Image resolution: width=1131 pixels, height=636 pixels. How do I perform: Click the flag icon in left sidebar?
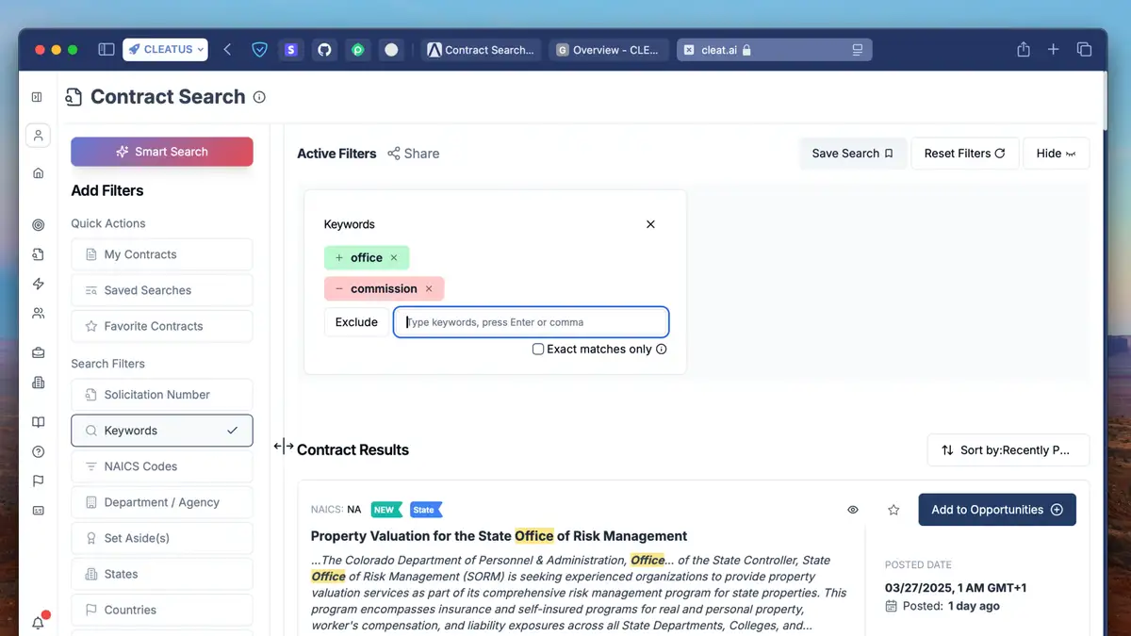pos(38,481)
